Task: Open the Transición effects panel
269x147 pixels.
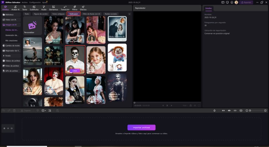Action: point(65,8)
